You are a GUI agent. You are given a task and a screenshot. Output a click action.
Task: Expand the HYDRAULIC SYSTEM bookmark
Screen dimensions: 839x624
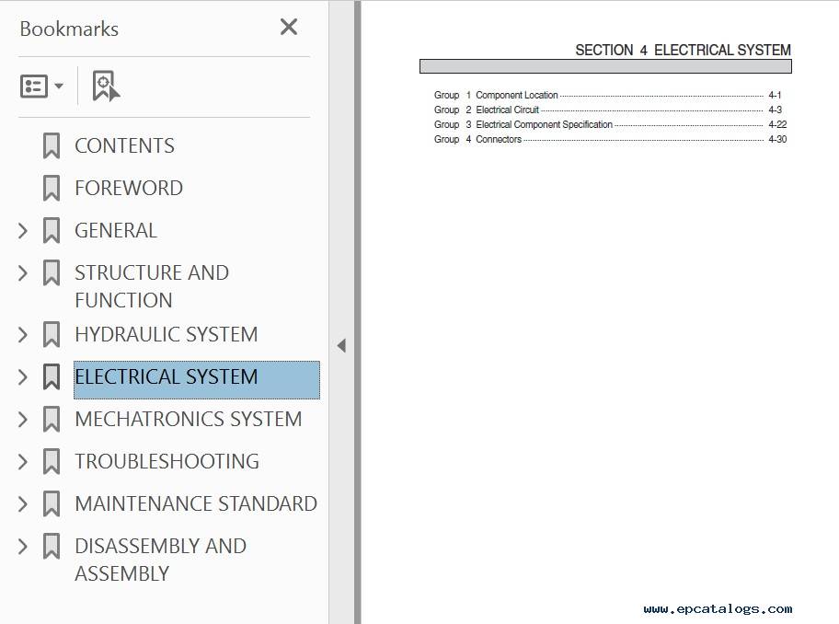[22, 334]
